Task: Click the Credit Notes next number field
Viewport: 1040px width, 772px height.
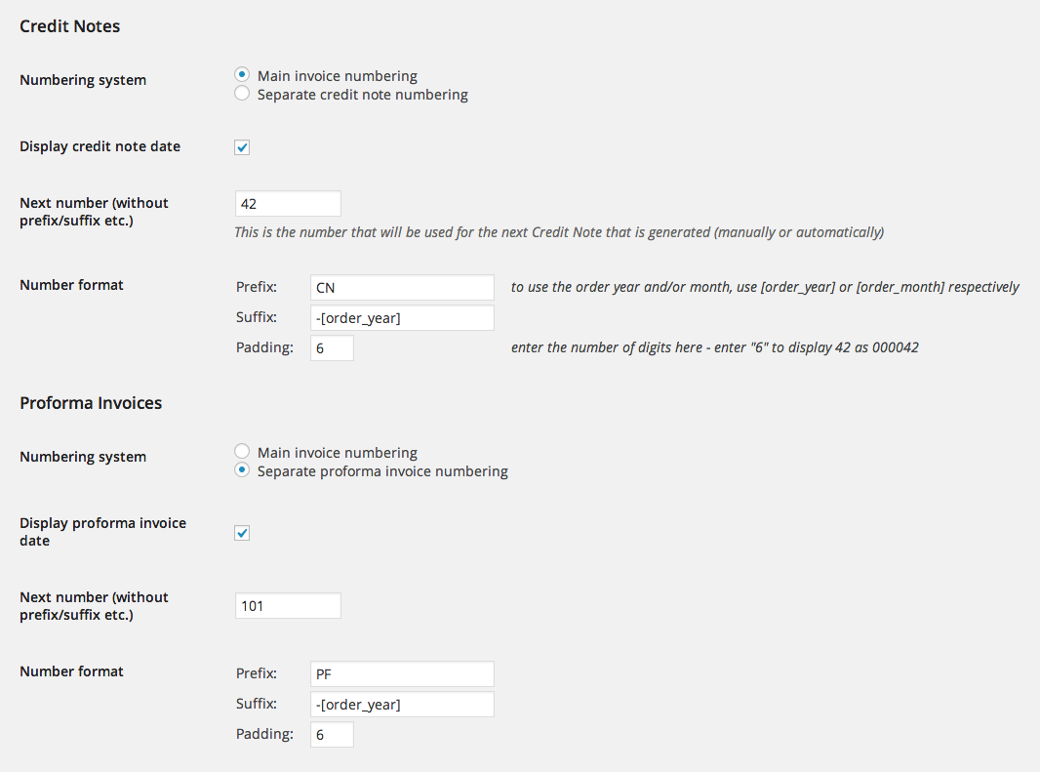Action: pyautogui.click(x=288, y=203)
